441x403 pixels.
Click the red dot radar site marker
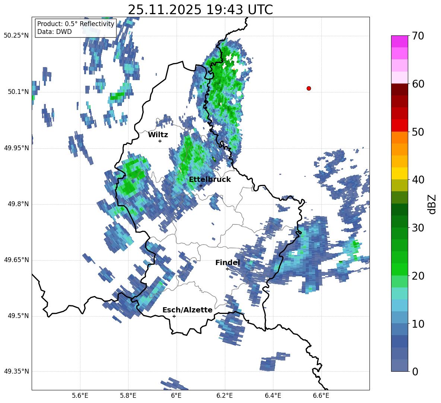pos(308,88)
